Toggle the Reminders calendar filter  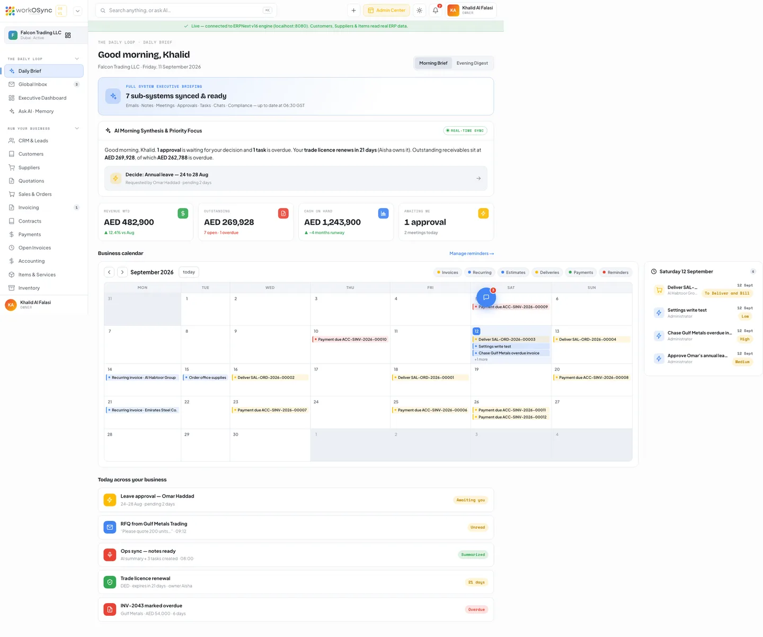(x=615, y=272)
